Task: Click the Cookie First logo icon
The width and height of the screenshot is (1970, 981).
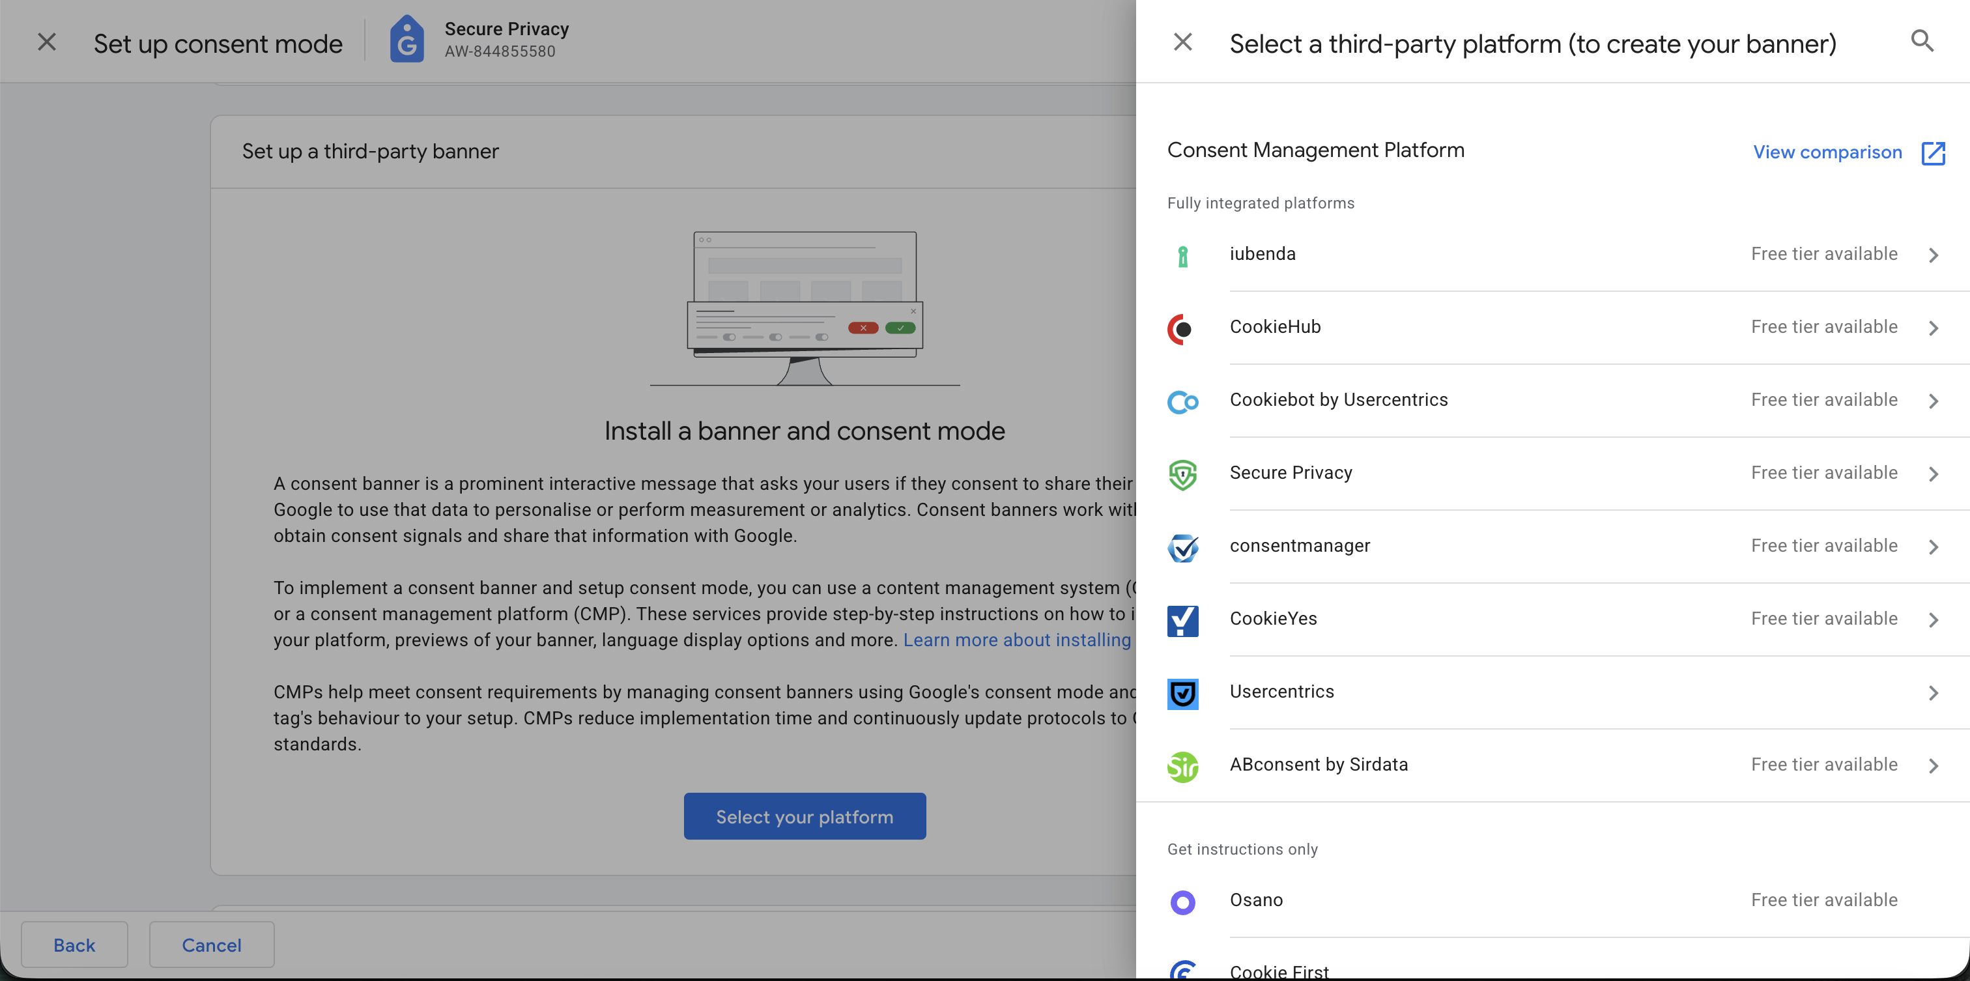Action: pyautogui.click(x=1182, y=971)
